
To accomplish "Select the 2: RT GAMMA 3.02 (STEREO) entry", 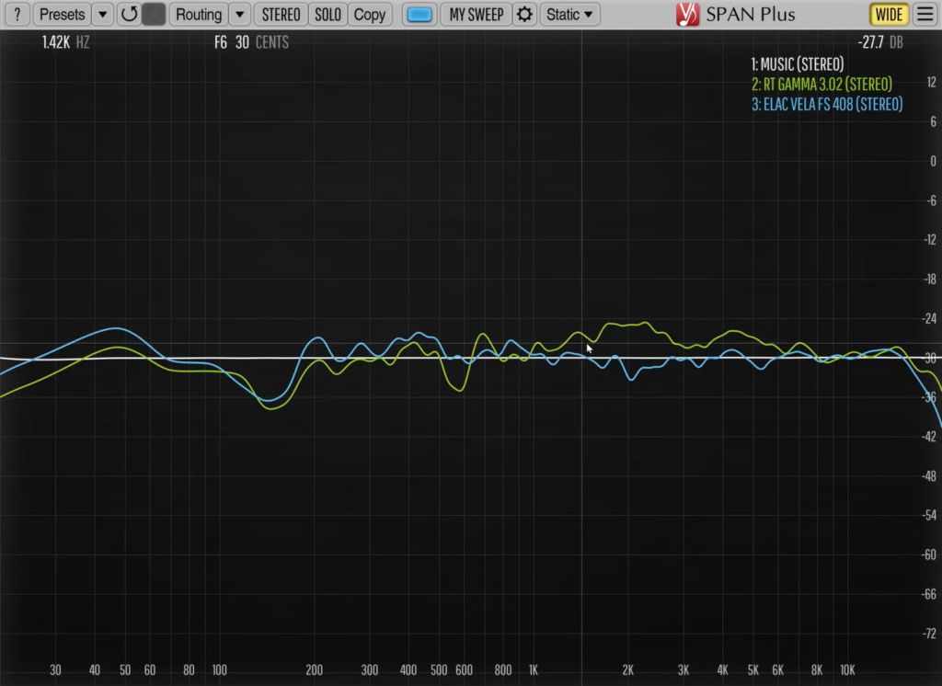I will pos(821,84).
